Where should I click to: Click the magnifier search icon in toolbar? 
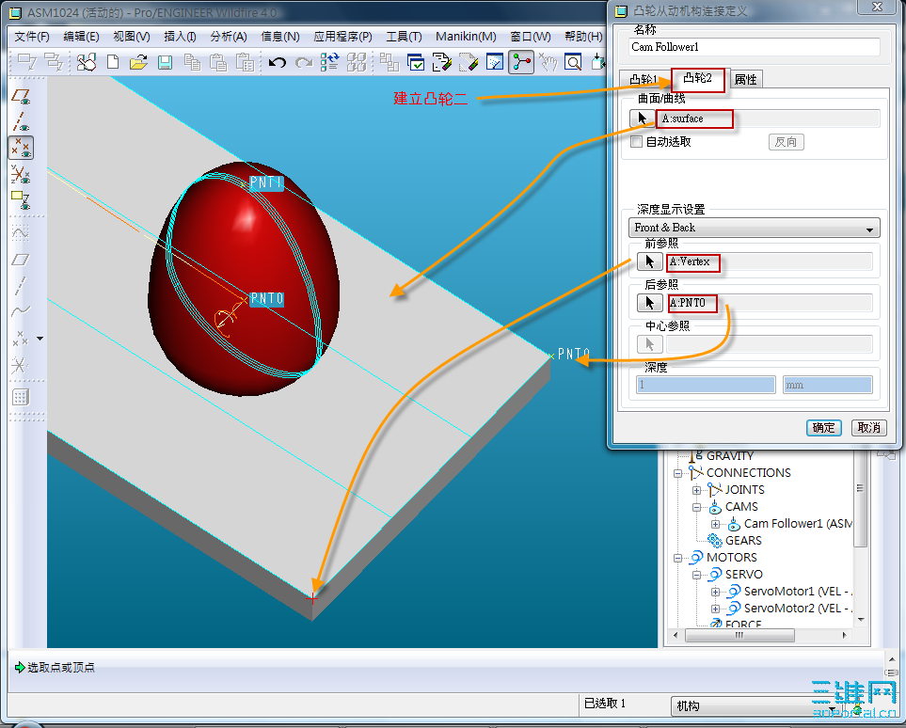(573, 62)
